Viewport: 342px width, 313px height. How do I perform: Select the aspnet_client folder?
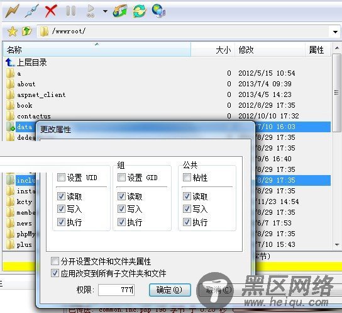pos(41,95)
